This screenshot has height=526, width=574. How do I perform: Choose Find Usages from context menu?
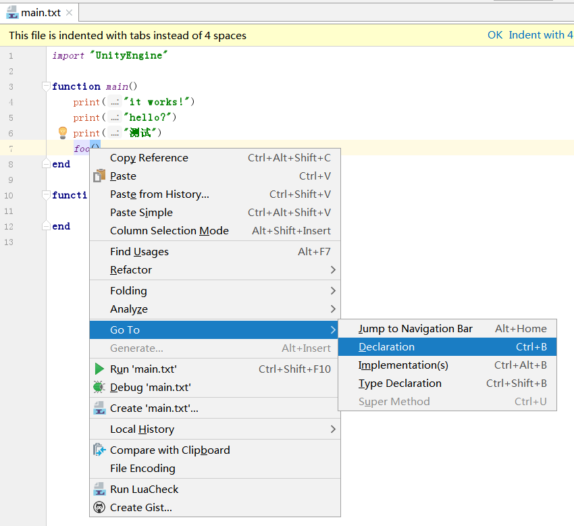(x=215, y=251)
